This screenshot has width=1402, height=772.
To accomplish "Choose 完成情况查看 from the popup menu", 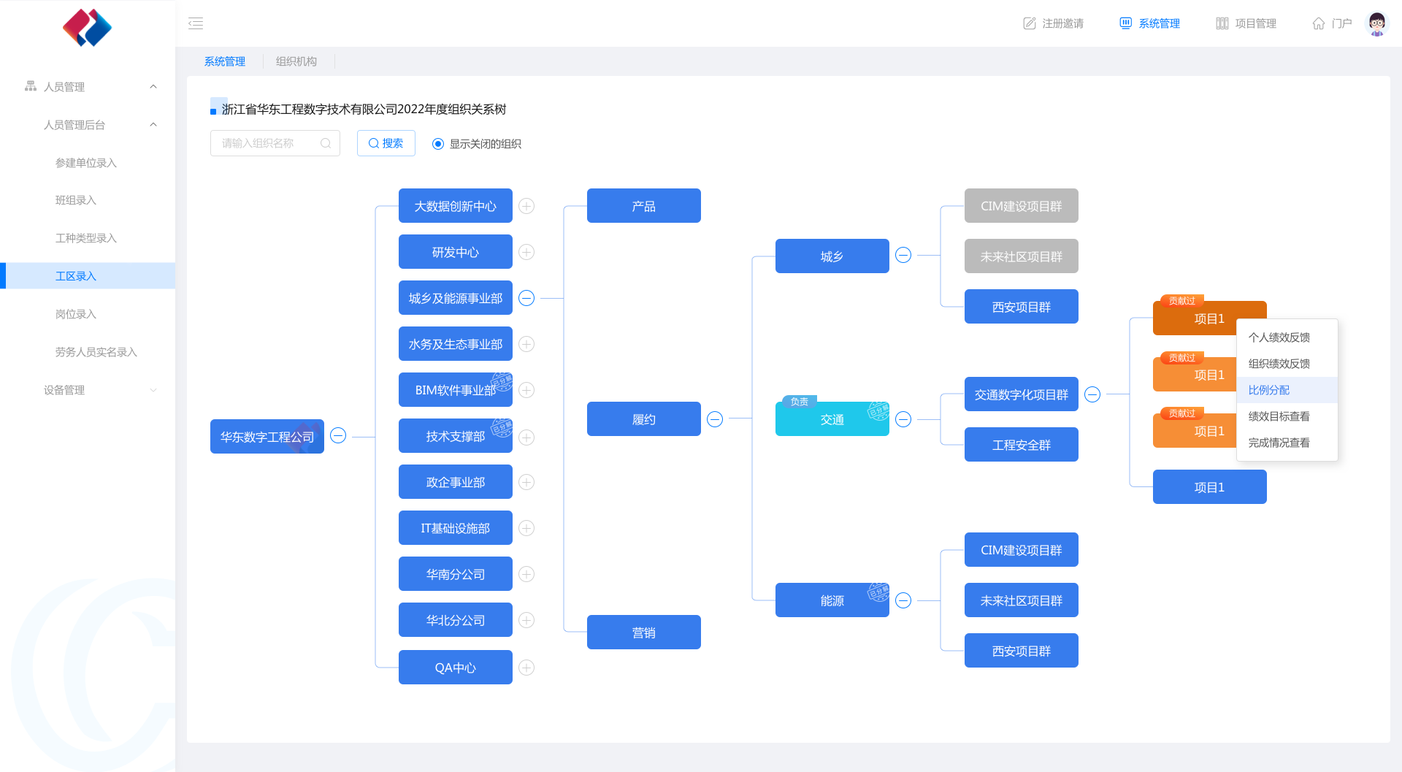I will [x=1287, y=443].
